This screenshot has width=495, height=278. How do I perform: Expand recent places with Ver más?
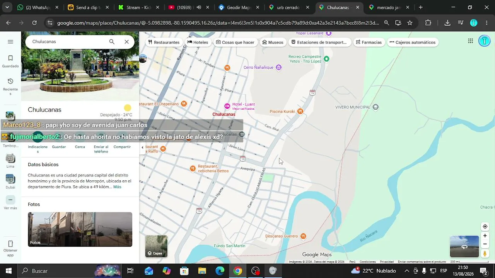(x=10, y=203)
